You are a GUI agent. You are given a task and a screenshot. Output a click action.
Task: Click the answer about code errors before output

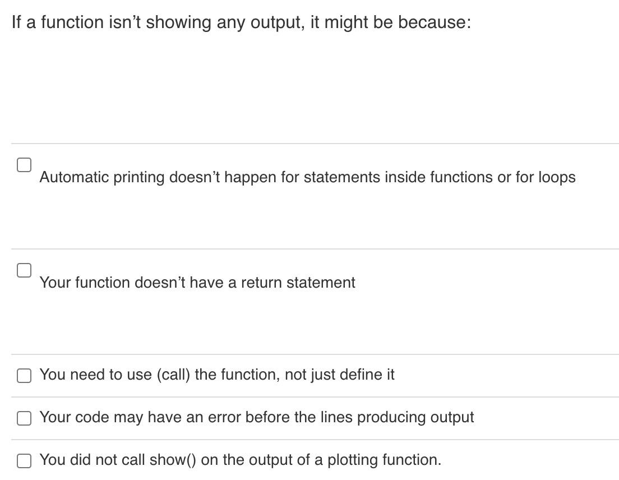click(257, 417)
